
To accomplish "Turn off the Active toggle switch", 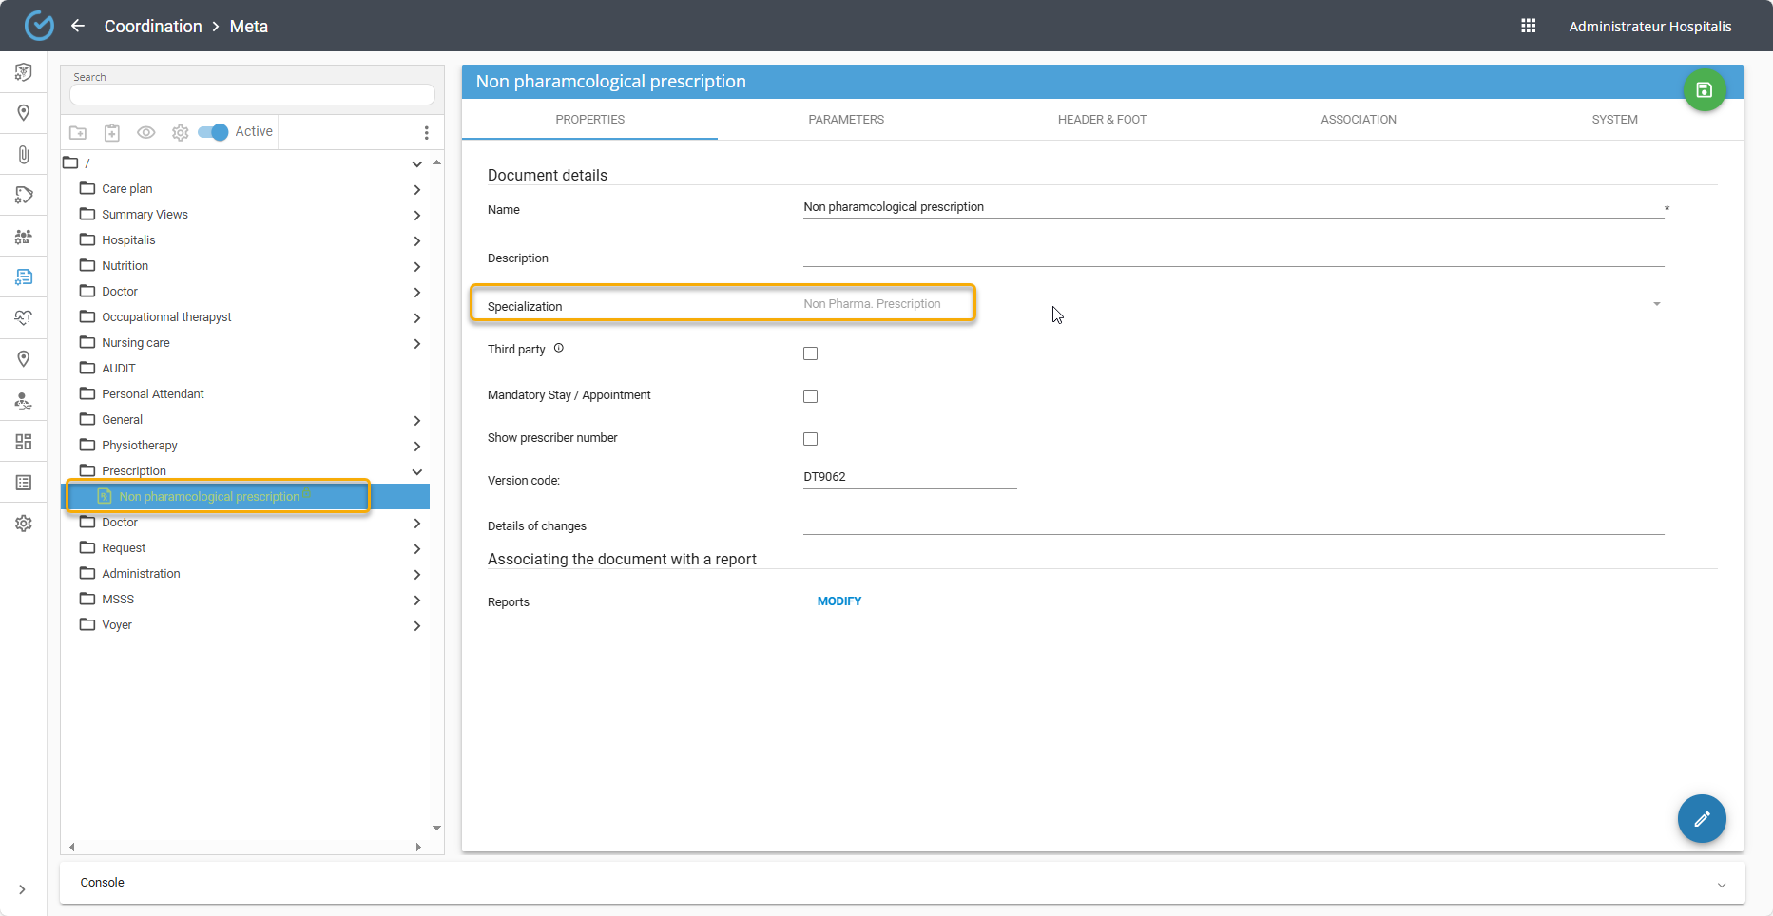I will (213, 132).
